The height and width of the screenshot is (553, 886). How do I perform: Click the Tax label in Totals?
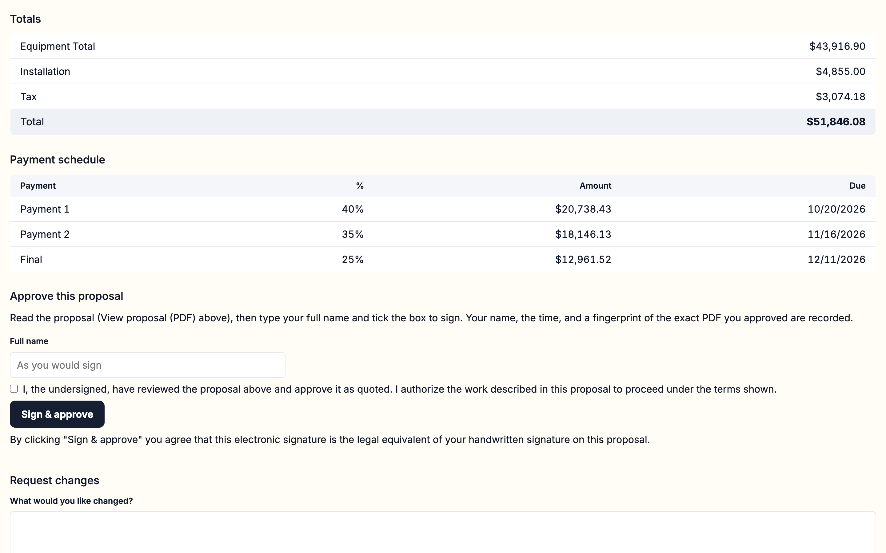click(x=29, y=96)
